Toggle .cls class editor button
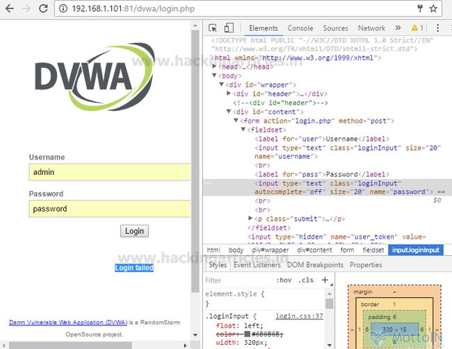The width and height of the screenshot is (452, 349). (x=306, y=280)
